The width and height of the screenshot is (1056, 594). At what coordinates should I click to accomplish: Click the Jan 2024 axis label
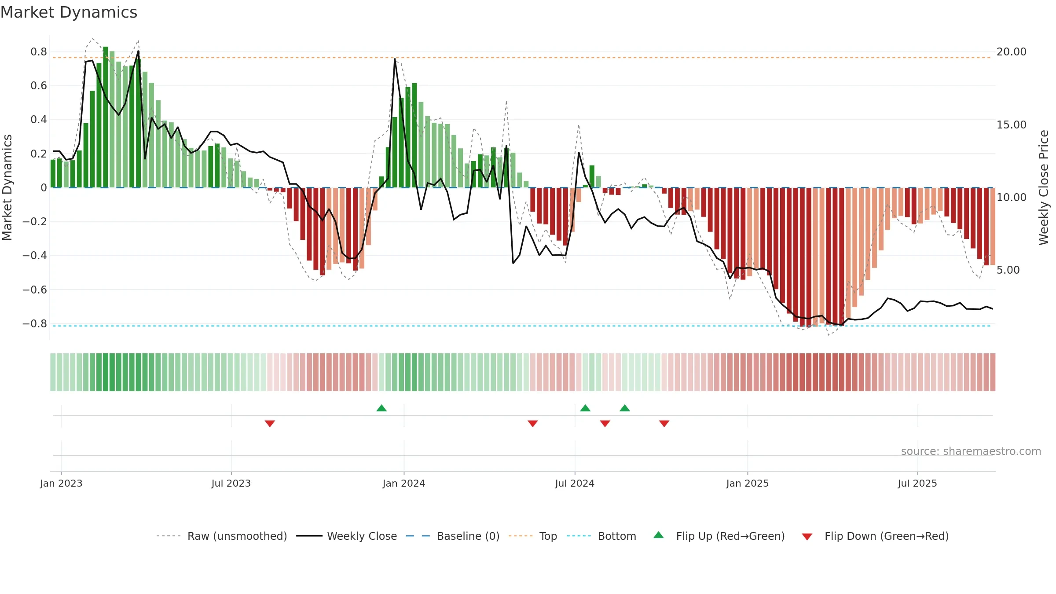pyautogui.click(x=404, y=483)
